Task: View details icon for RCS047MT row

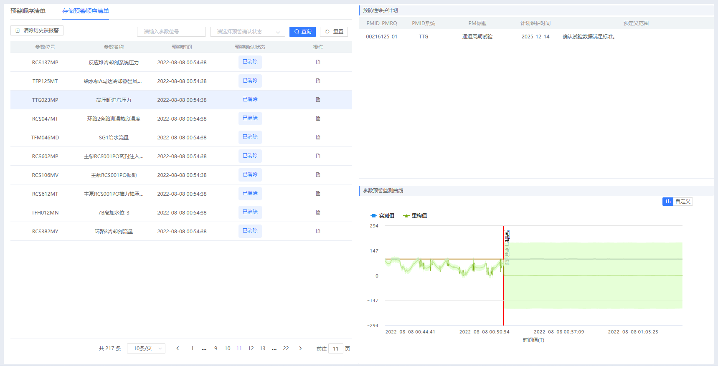Action: (318, 119)
